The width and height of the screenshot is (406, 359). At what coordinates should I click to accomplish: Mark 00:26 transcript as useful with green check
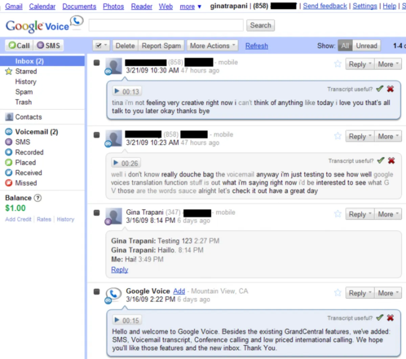pos(381,160)
